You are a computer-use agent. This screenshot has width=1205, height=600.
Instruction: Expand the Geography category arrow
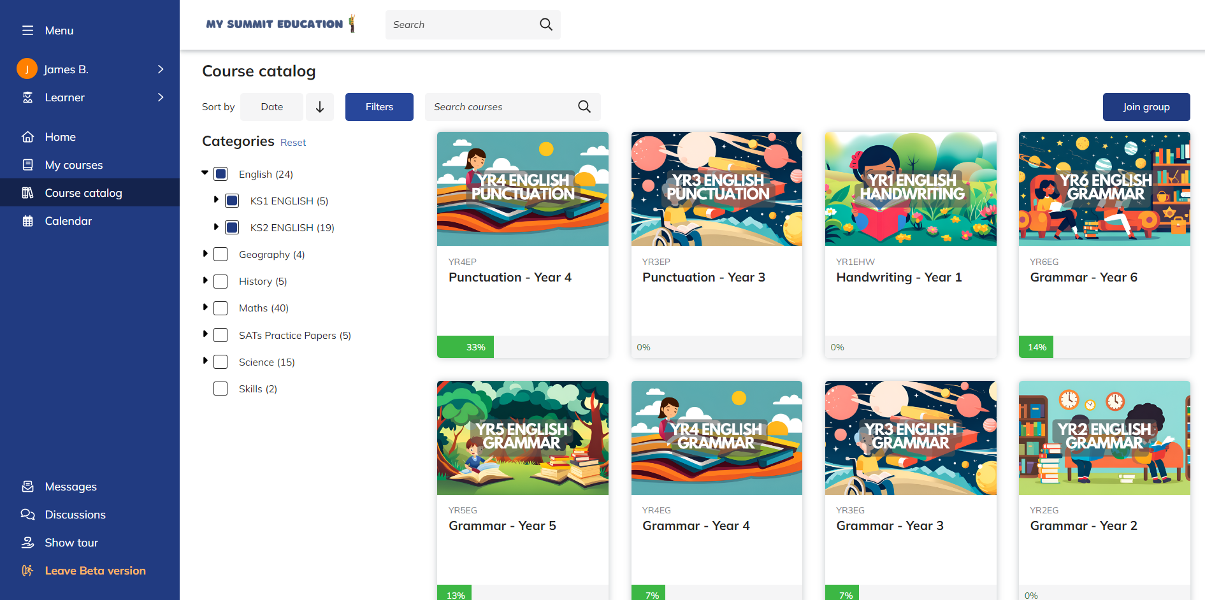[205, 254]
